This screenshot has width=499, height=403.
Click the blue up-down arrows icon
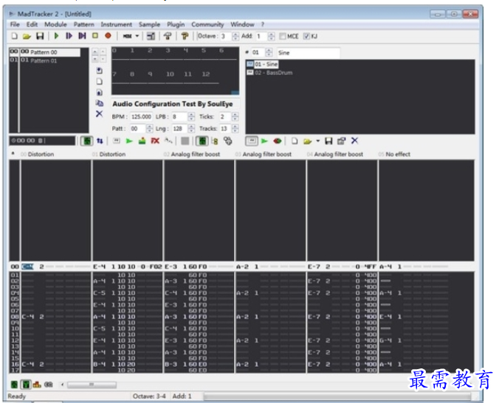(x=100, y=141)
